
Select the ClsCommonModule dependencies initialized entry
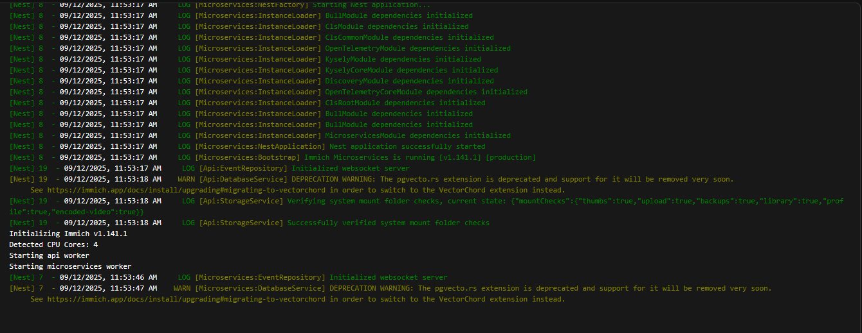point(409,37)
